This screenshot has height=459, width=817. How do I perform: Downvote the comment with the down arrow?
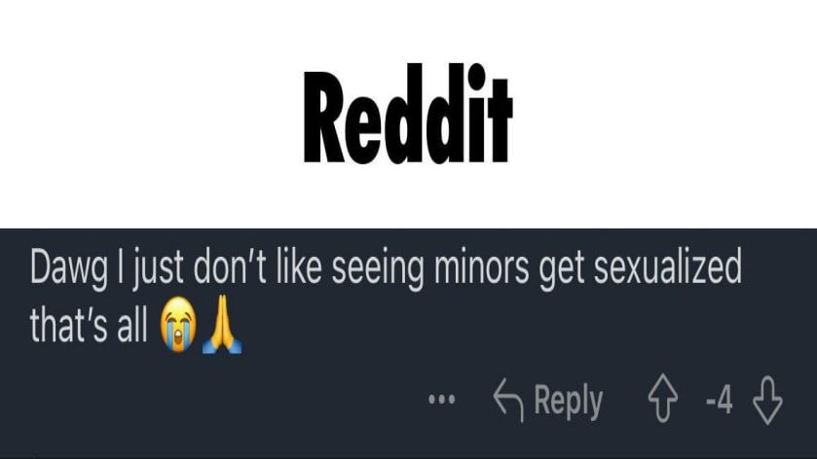767,401
